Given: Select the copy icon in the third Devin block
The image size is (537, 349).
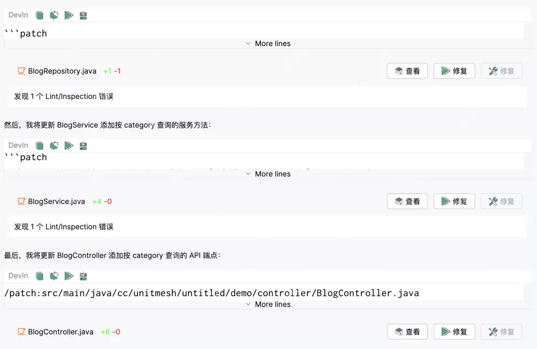Looking at the screenshot, I should click(x=39, y=276).
